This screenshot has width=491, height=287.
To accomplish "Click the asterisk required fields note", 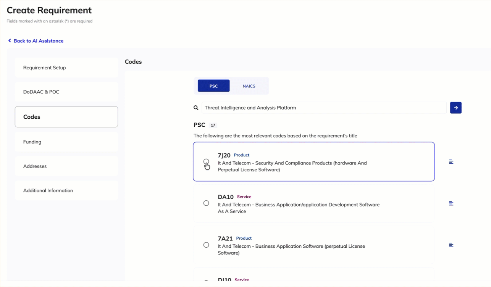I will [x=50, y=21].
